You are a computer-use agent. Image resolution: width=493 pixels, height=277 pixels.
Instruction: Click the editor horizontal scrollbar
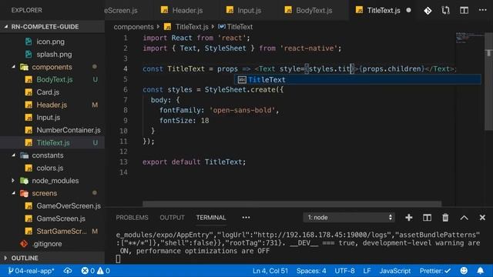pyautogui.click(x=292, y=204)
